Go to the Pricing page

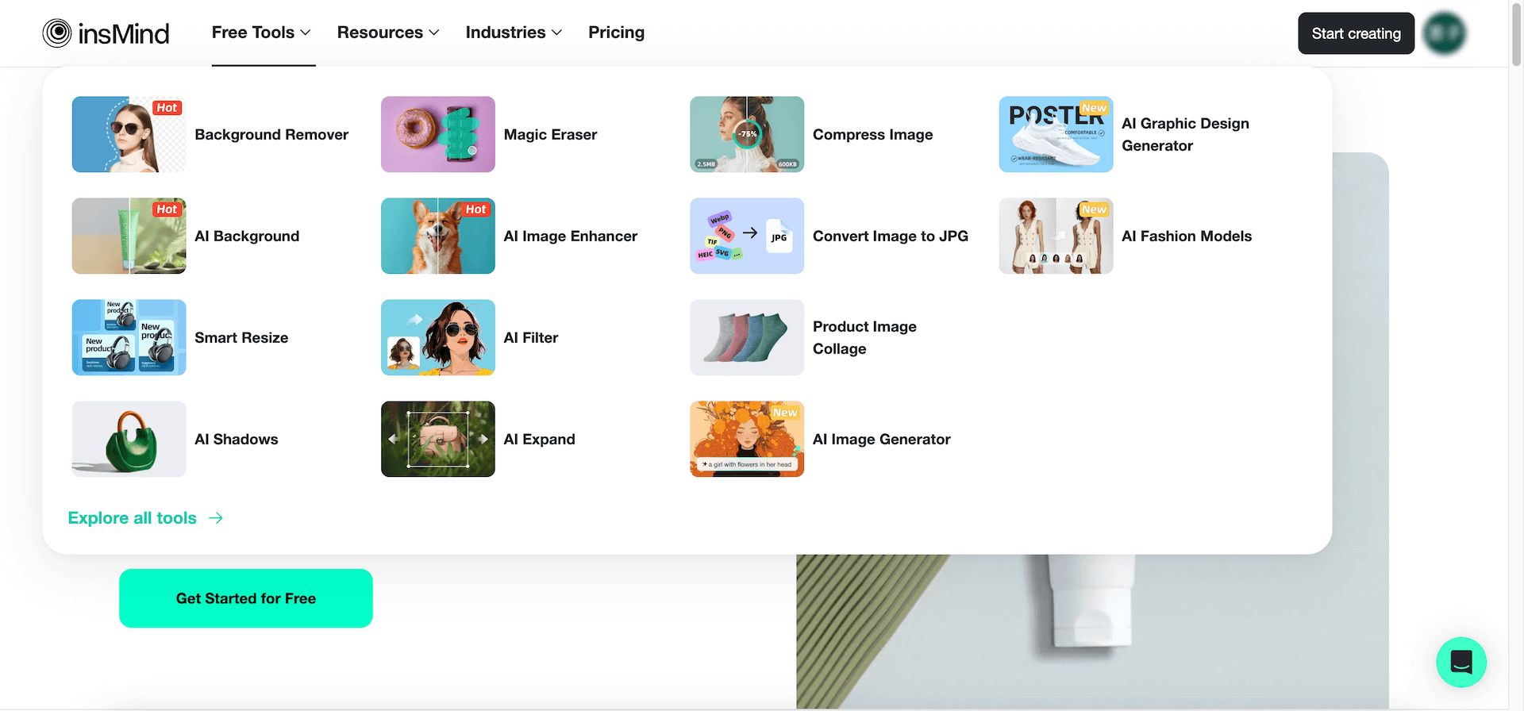click(616, 33)
